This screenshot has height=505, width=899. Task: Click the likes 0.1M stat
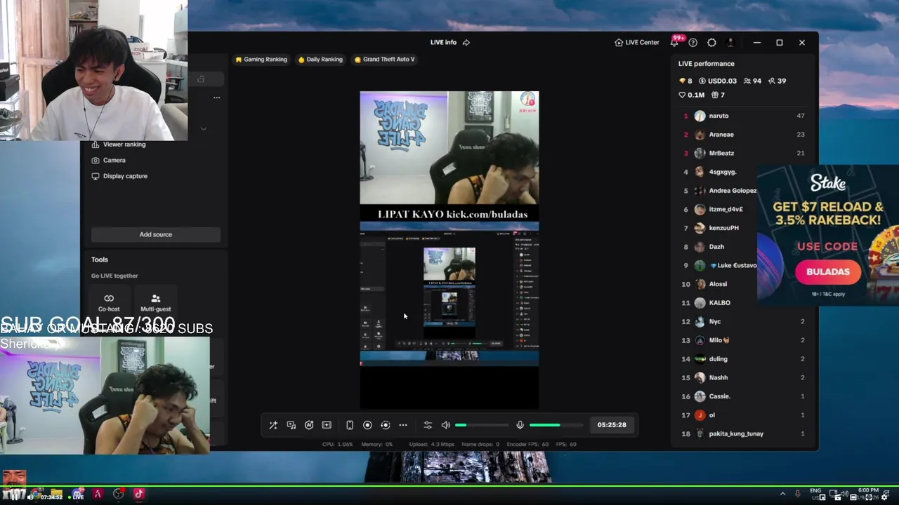(691, 95)
